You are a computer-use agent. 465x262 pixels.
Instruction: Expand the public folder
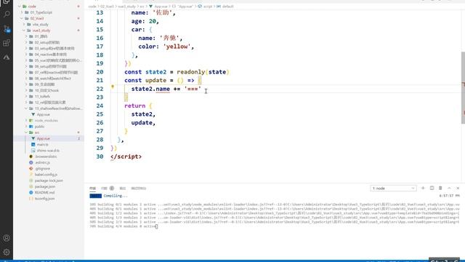point(26,126)
